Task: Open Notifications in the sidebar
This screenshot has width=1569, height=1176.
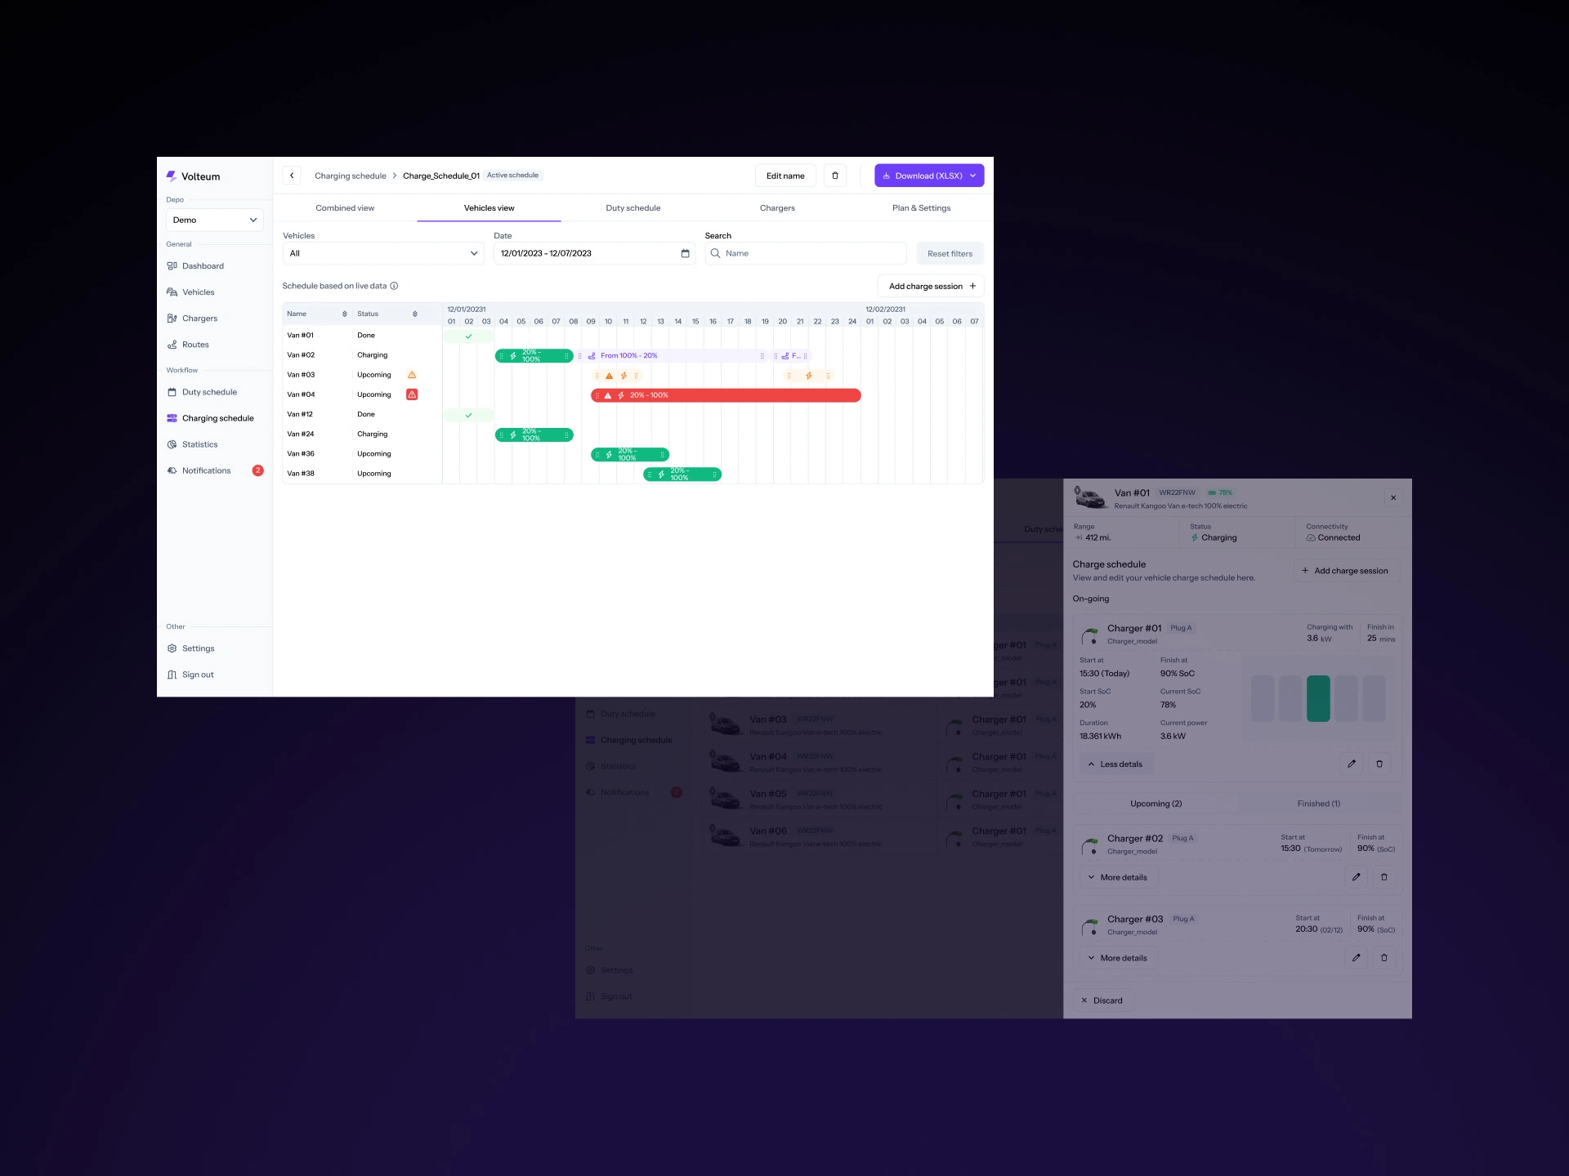Action: pos(207,470)
